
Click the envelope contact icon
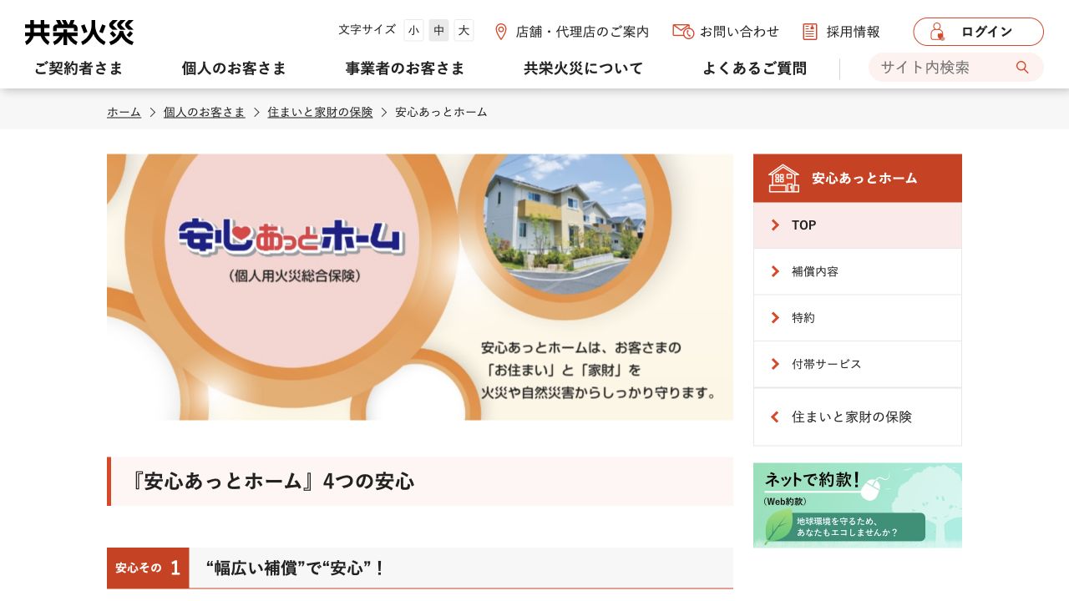[683, 32]
